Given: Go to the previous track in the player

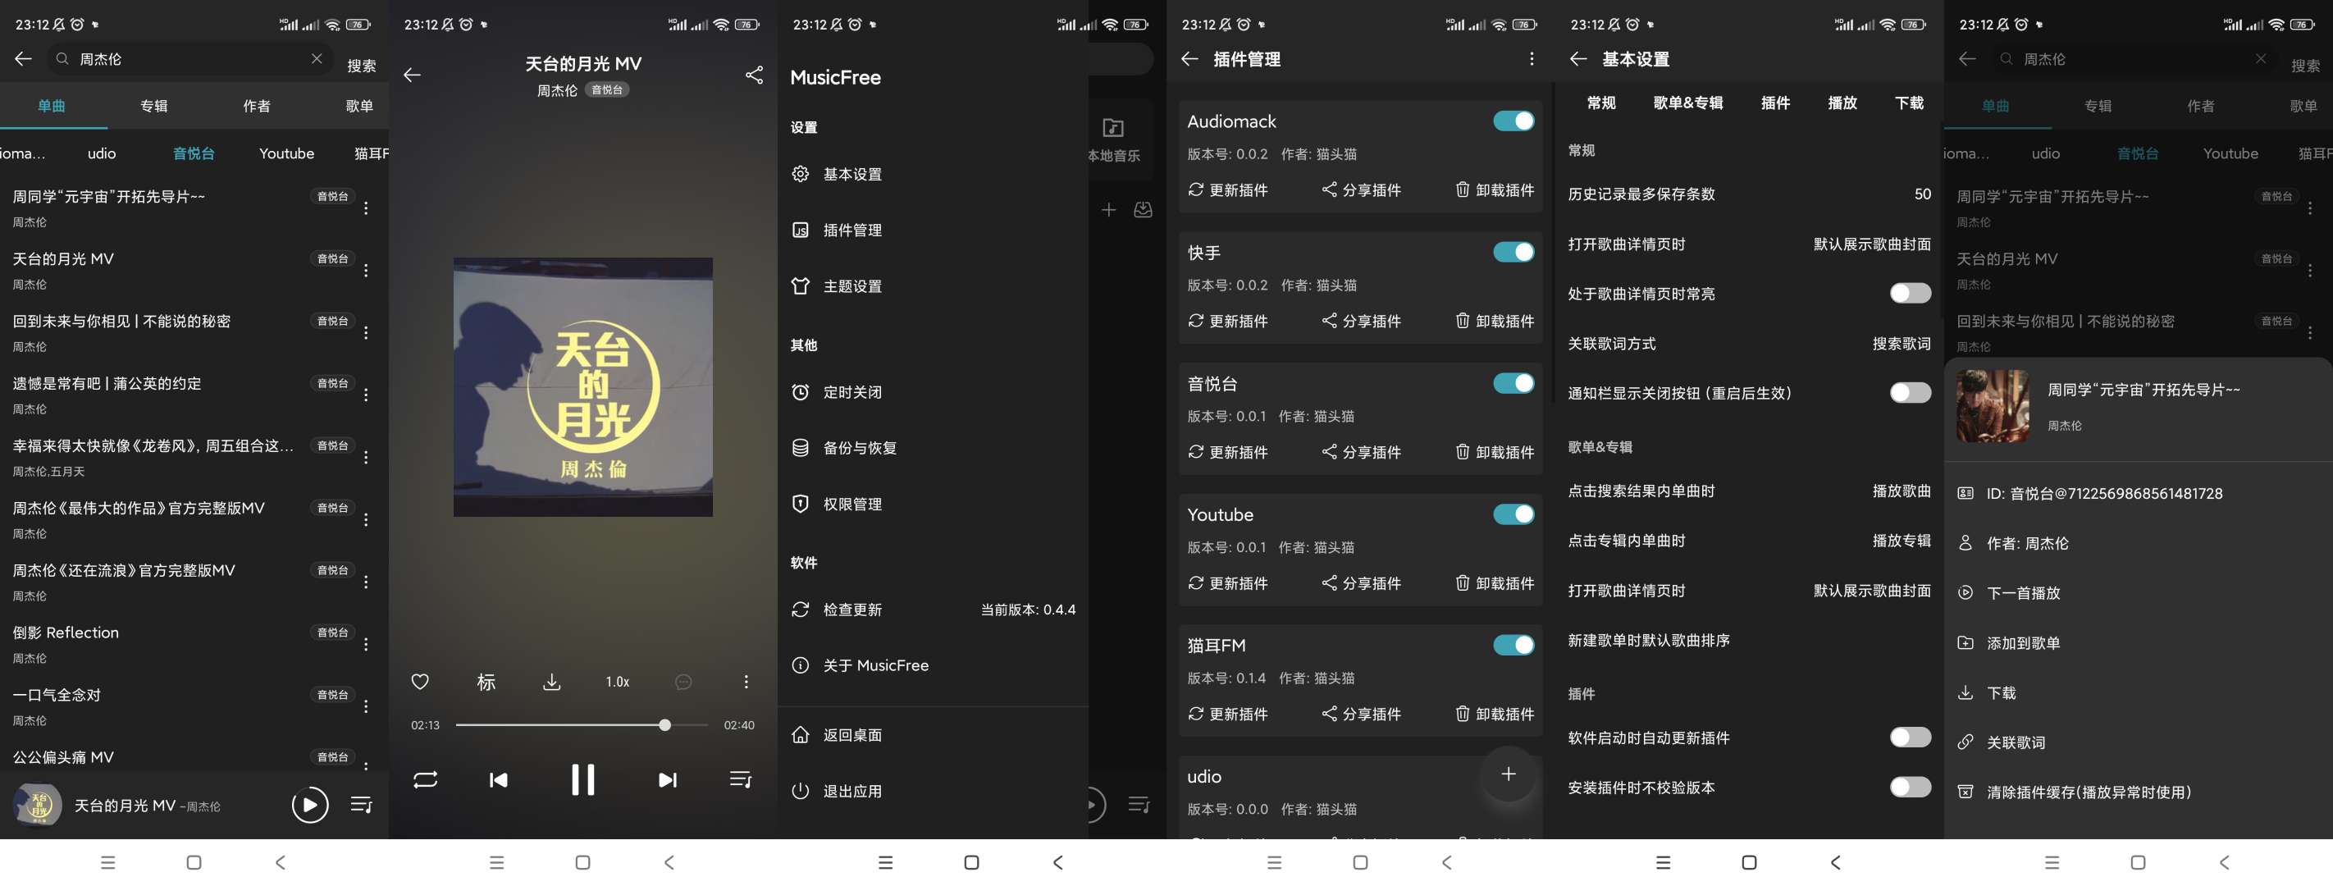Looking at the screenshot, I should tap(498, 779).
